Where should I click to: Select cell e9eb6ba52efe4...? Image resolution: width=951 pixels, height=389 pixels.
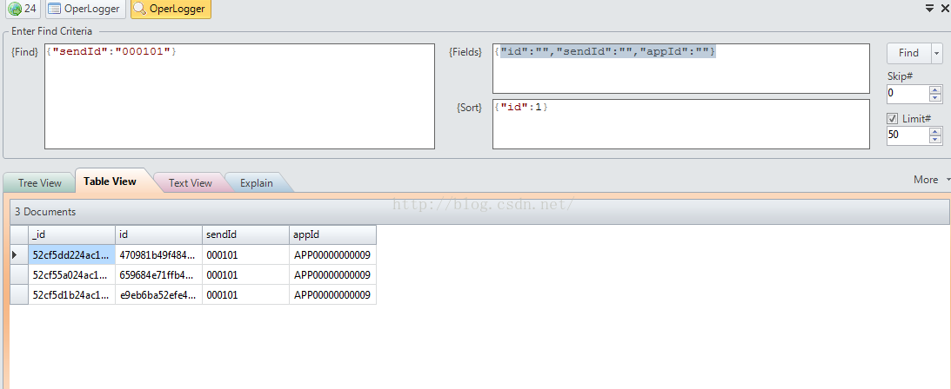pyautogui.click(x=159, y=294)
